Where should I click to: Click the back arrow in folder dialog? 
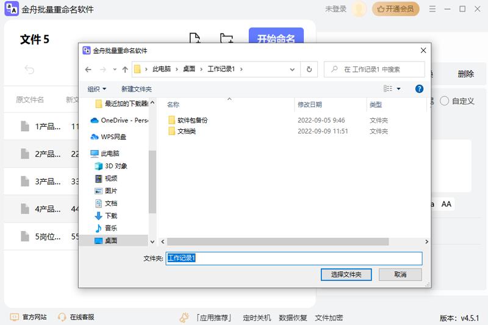pyautogui.click(x=88, y=69)
